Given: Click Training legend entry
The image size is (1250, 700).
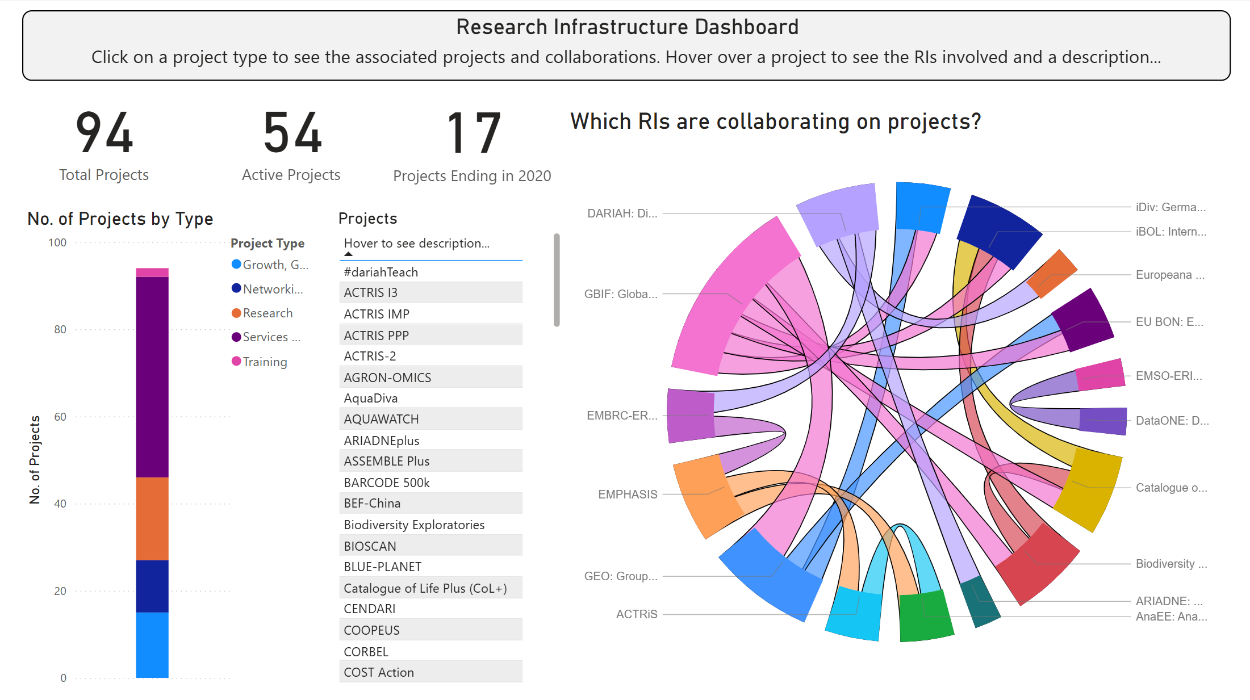Looking at the screenshot, I should coord(260,362).
